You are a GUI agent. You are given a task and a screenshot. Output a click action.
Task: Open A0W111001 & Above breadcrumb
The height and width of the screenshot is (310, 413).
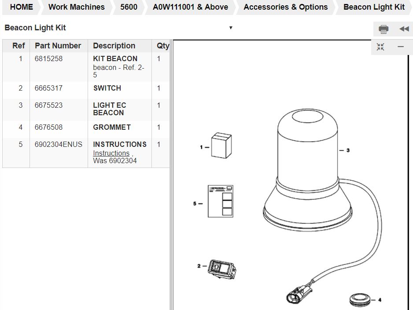190,7
